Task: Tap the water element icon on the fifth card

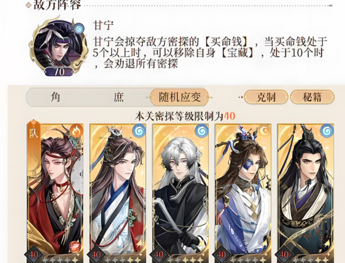Action: 327,130
